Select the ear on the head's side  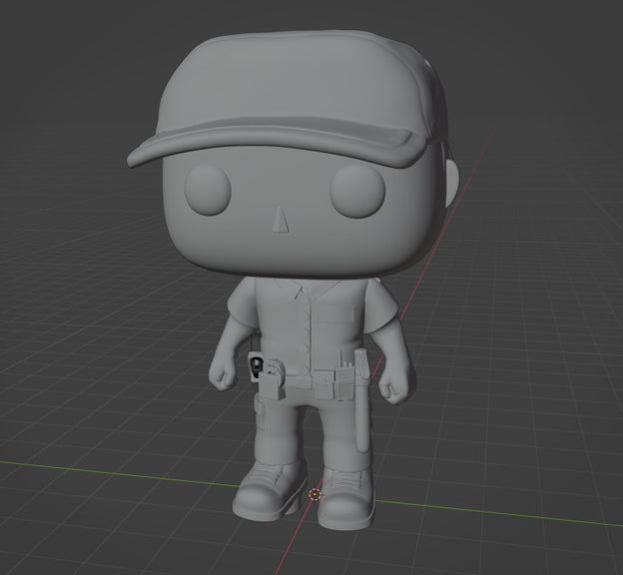pos(450,187)
